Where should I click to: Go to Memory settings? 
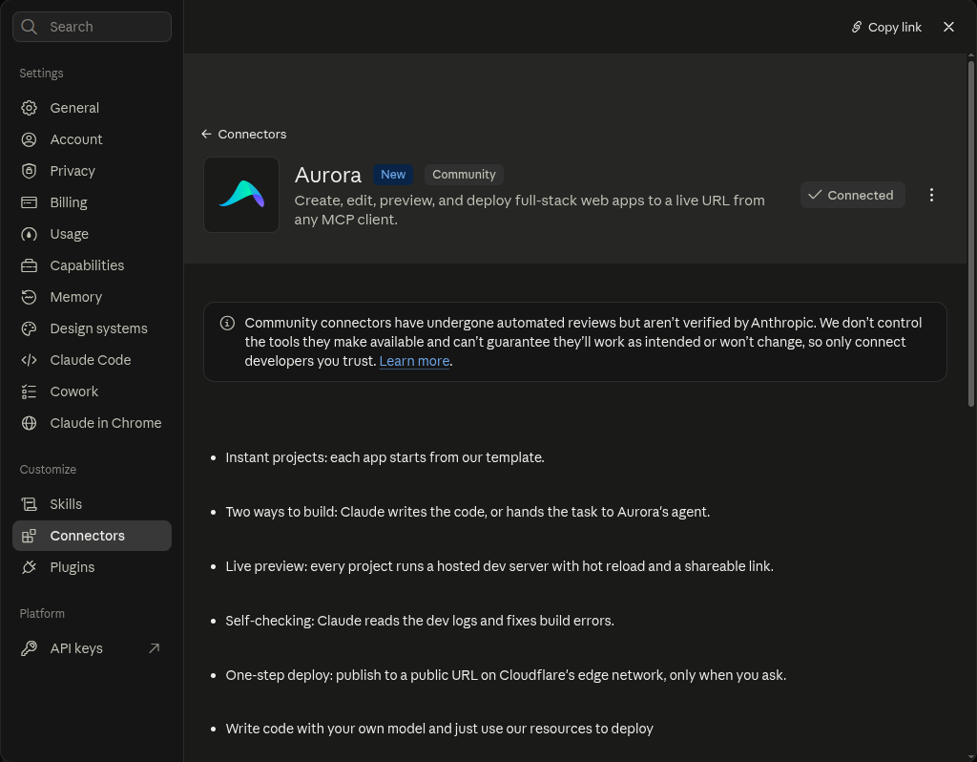92,297
